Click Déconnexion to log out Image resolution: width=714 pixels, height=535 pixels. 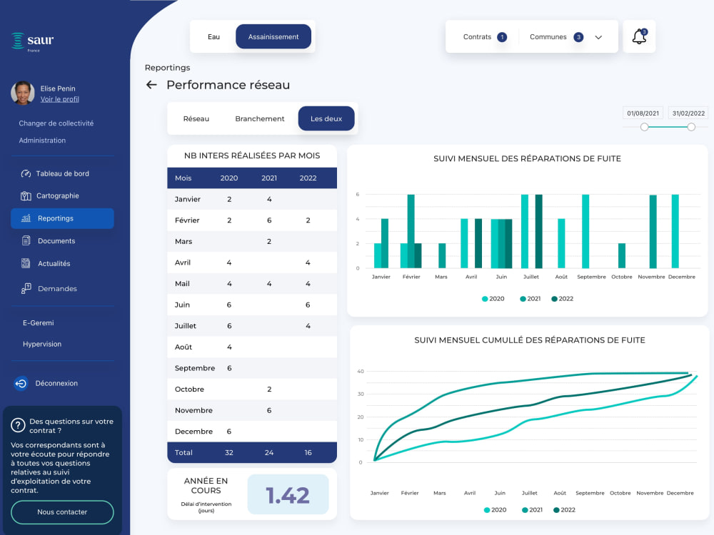point(56,384)
